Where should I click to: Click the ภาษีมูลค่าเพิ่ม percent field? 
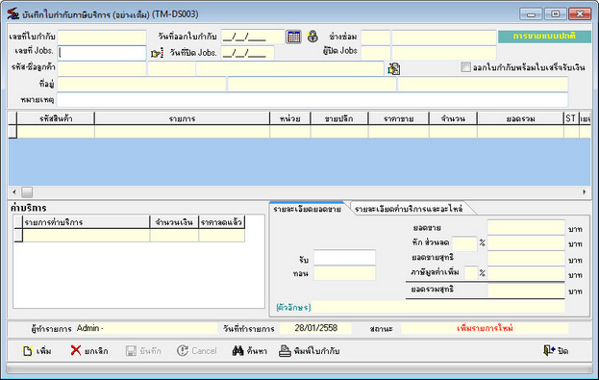pos(471,273)
